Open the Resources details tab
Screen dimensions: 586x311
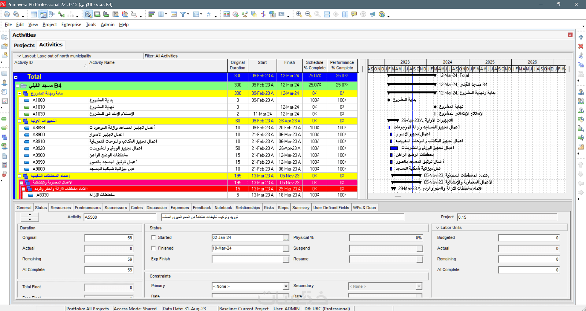61,208
